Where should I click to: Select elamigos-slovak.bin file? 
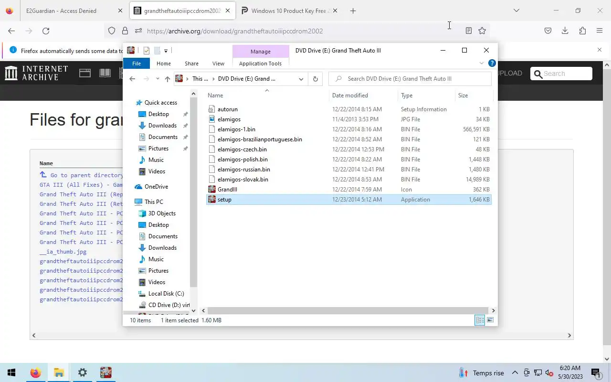pos(242,180)
